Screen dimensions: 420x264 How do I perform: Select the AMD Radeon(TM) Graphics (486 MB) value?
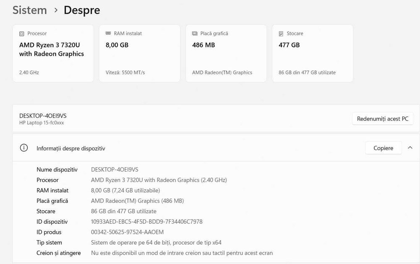tap(137, 201)
